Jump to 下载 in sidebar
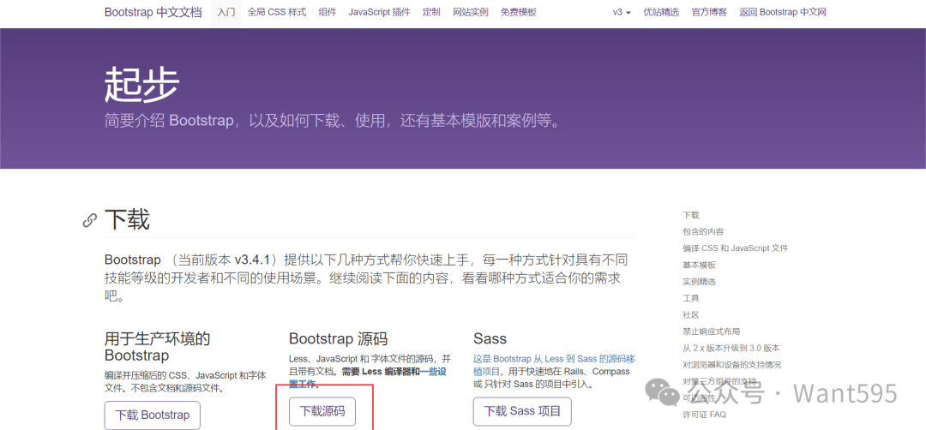 point(691,215)
